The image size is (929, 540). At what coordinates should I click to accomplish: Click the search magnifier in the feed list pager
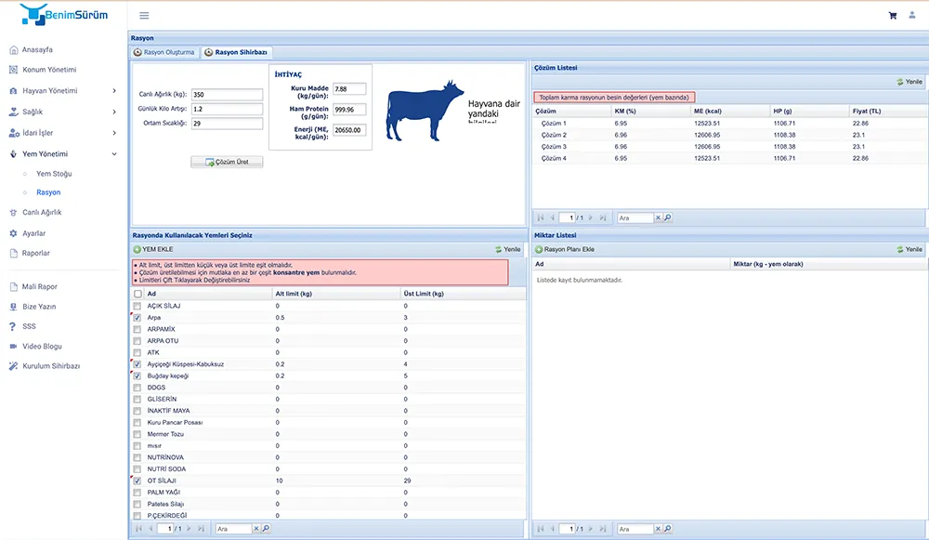pyautogui.click(x=266, y=528)
